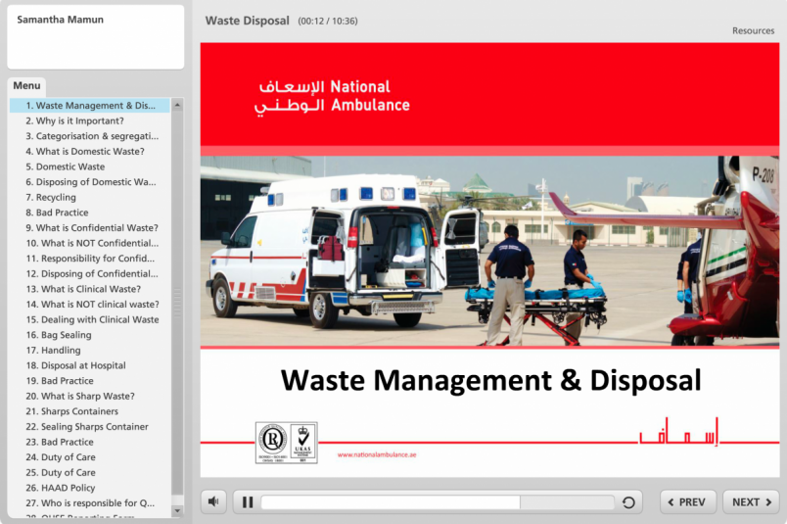Open '9. What is Confidential Waste?' slide
The image size is (787, 524).
pos(92,228)
